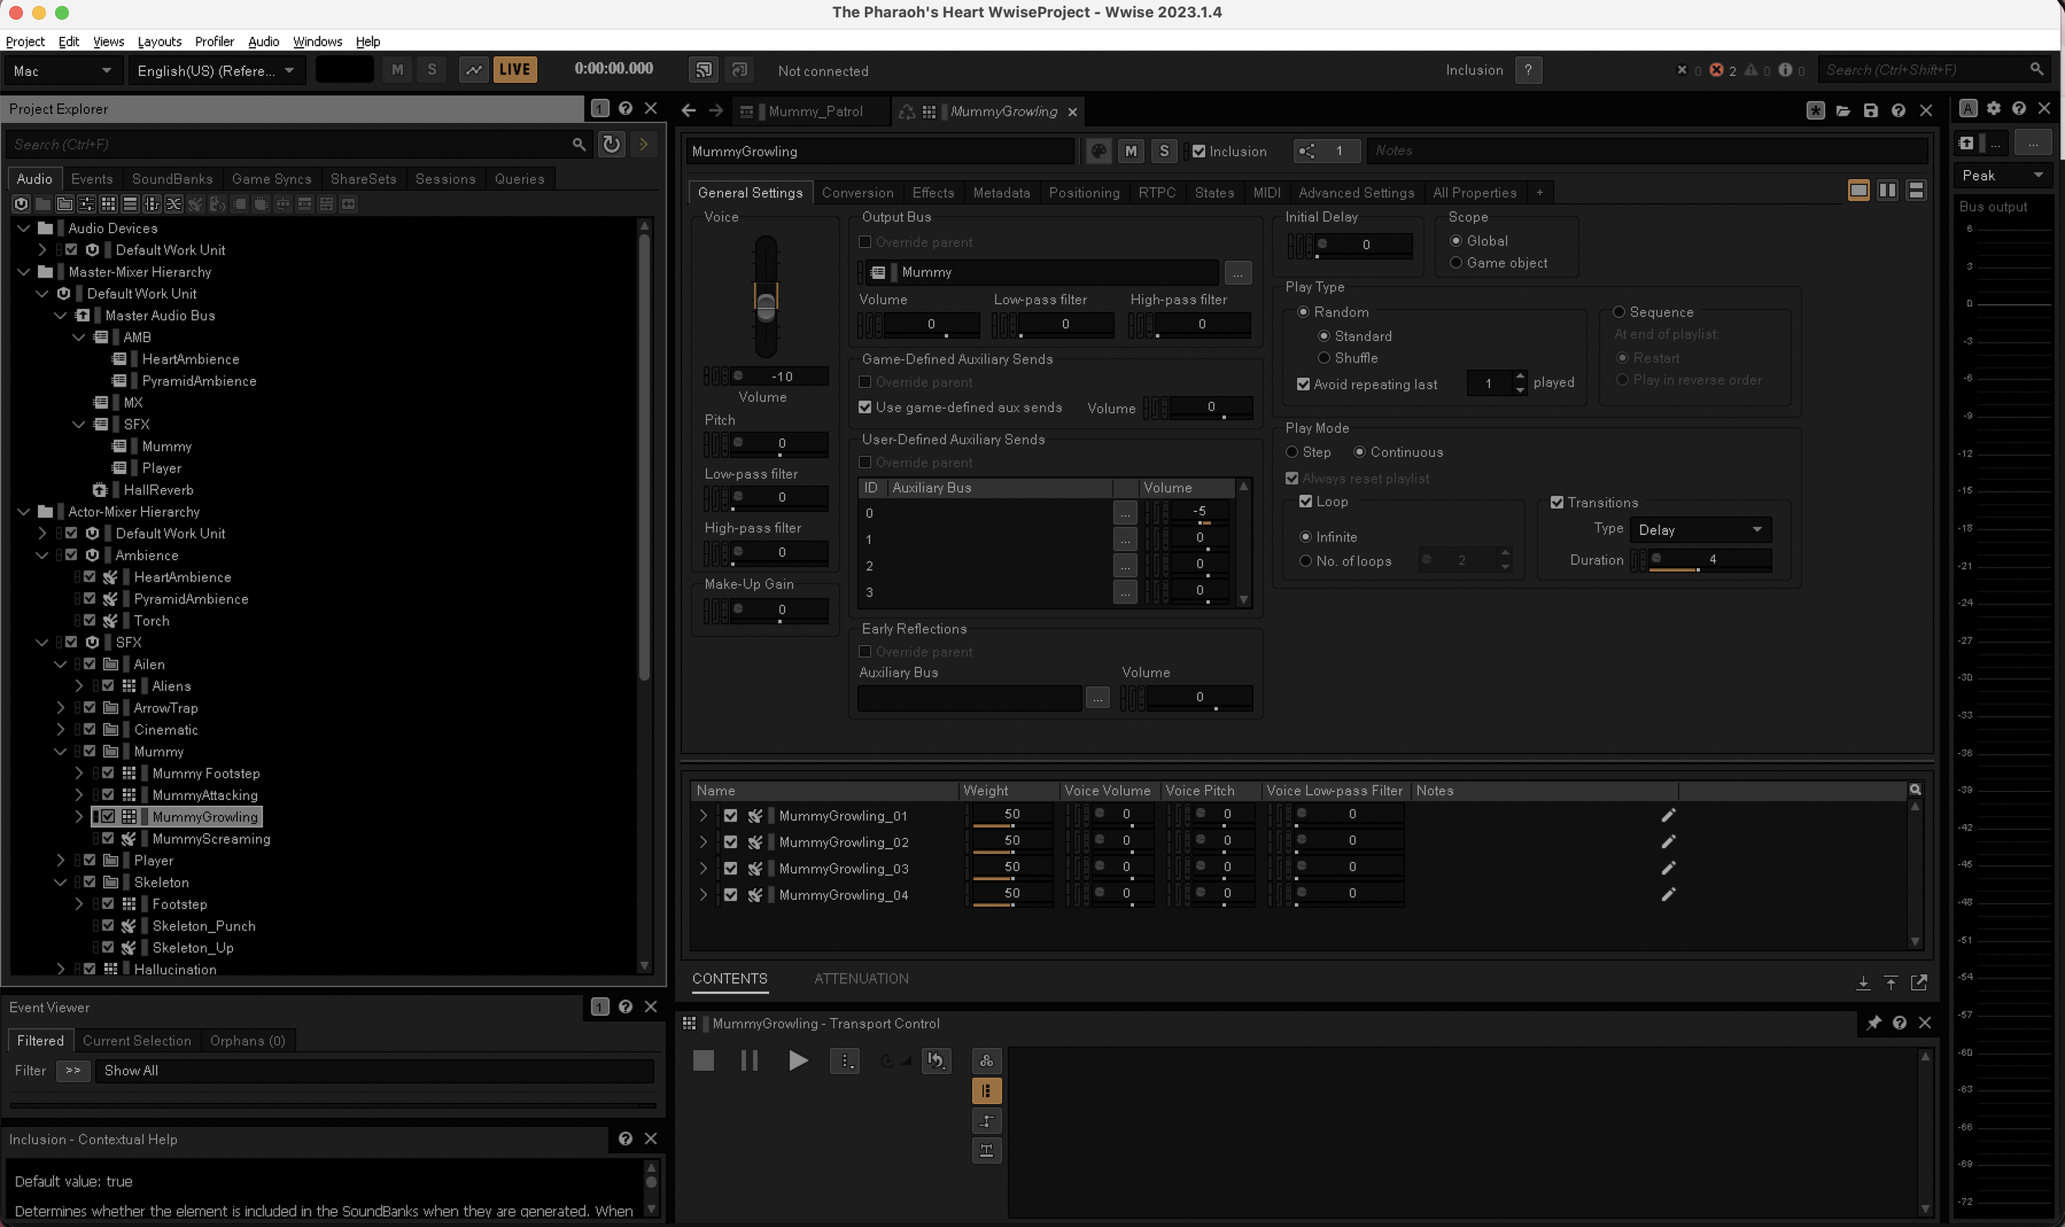This screenshot has width=2065, height=1227.
Task: Open the Mac platform dropdown
Action: tap(63, 70)
